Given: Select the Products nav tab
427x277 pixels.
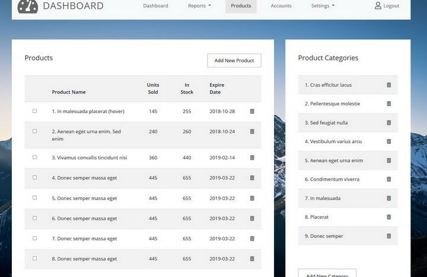Looking at the screenshot, I should (241, 6).
